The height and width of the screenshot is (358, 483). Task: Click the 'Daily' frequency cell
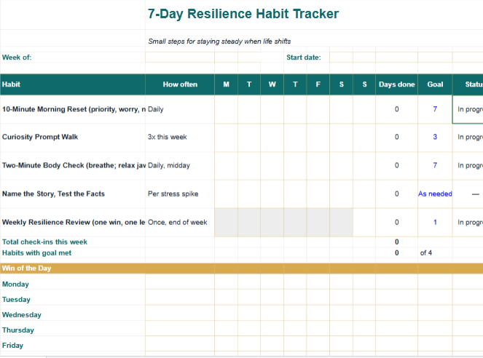point(180,109)
